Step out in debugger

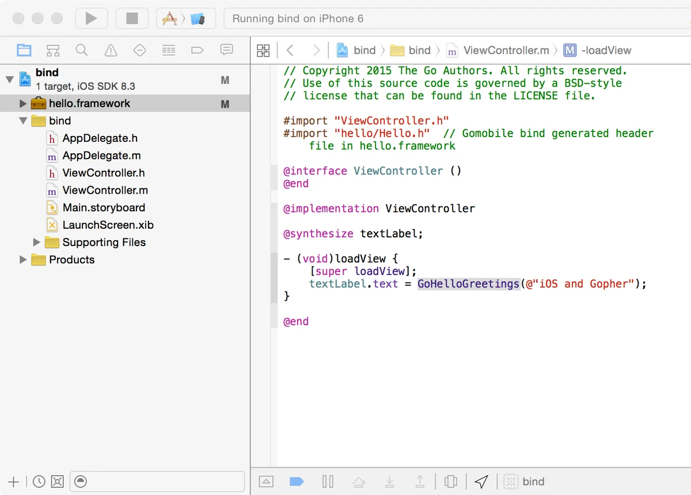point(420,482)
